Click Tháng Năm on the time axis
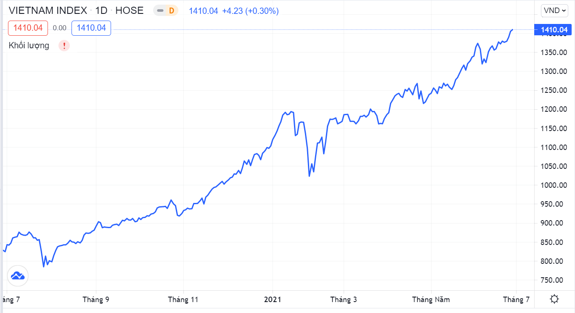Image resolution: width=575 pixels, height=313 pixels. point(431,300)
